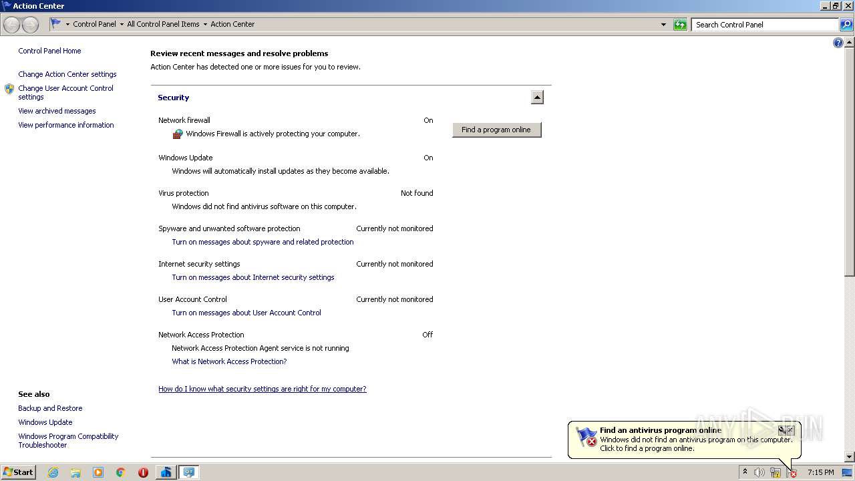The height and width of the screenshot is (481, 855).
Task: Click the network warning tray icon
Action: point(776,472)
